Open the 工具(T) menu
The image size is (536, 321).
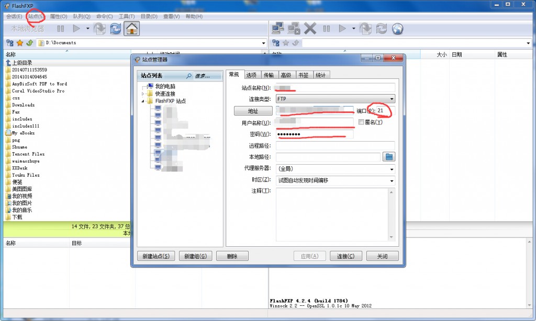pos(127,16)
